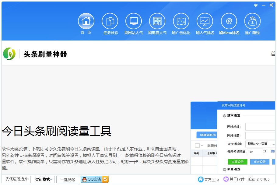Viewport: 277px width, 186px height.
Task: Close the application window
Action: click(x=271, y=5)
